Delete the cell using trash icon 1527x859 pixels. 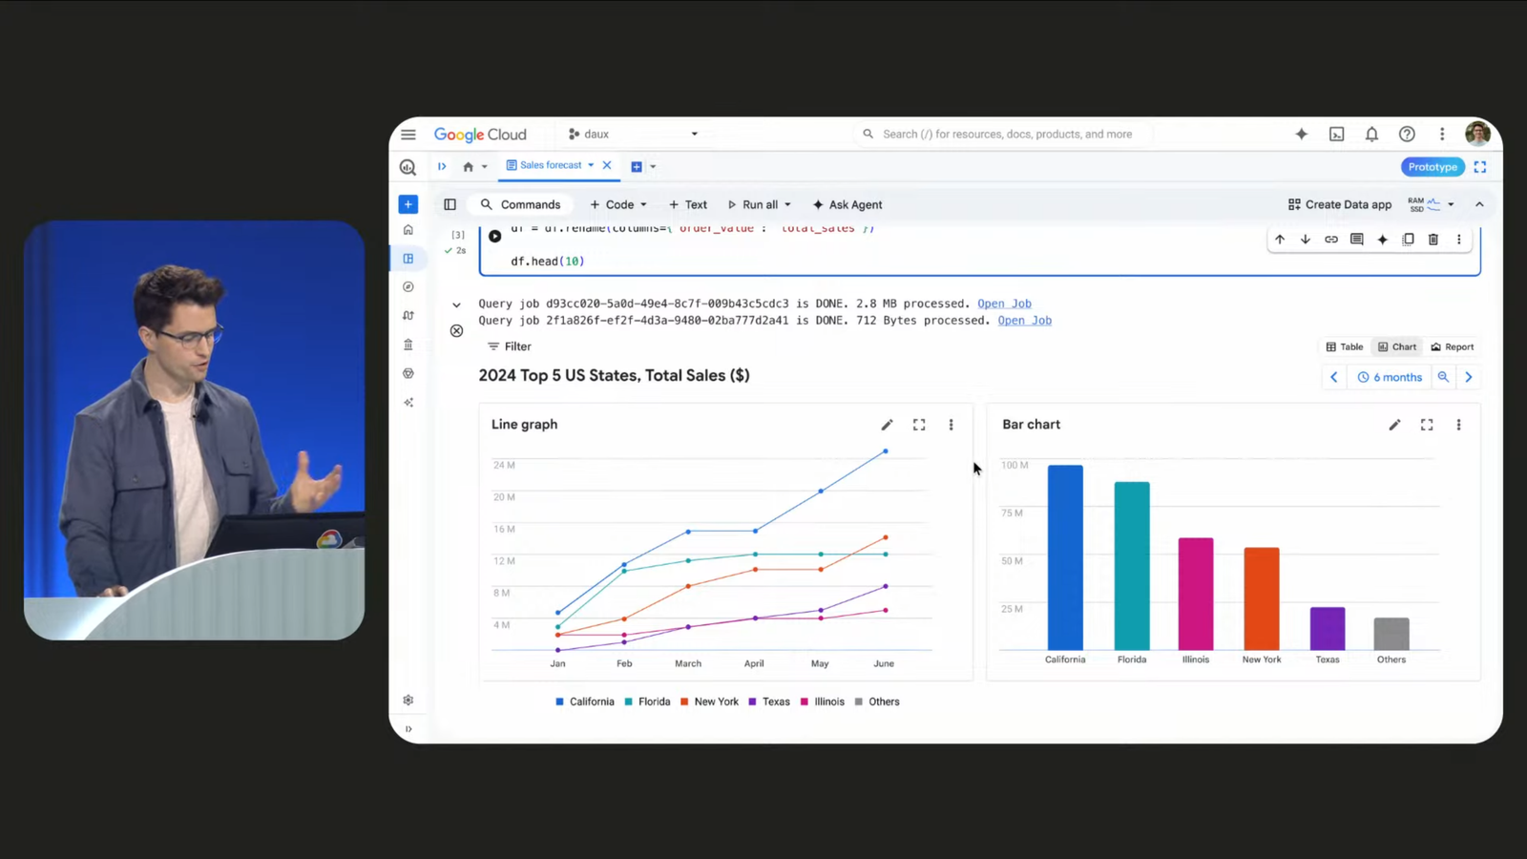pyautogui.click(x=1433, y=240)
